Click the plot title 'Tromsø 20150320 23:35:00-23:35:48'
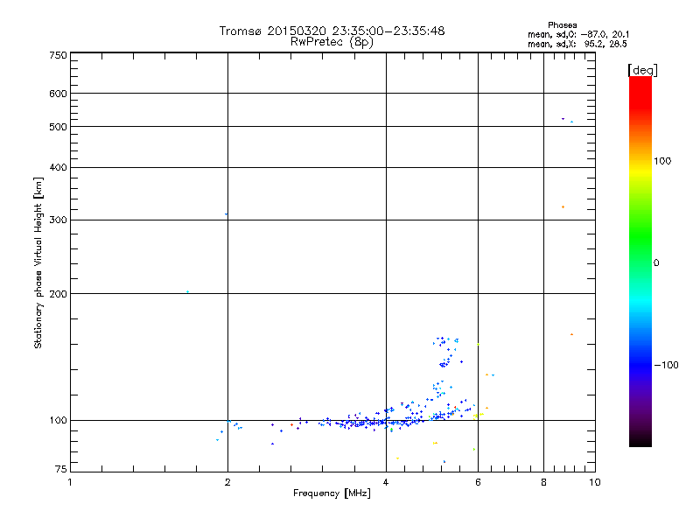This screenshot has width=700, height=525. (x=332, y=31)
